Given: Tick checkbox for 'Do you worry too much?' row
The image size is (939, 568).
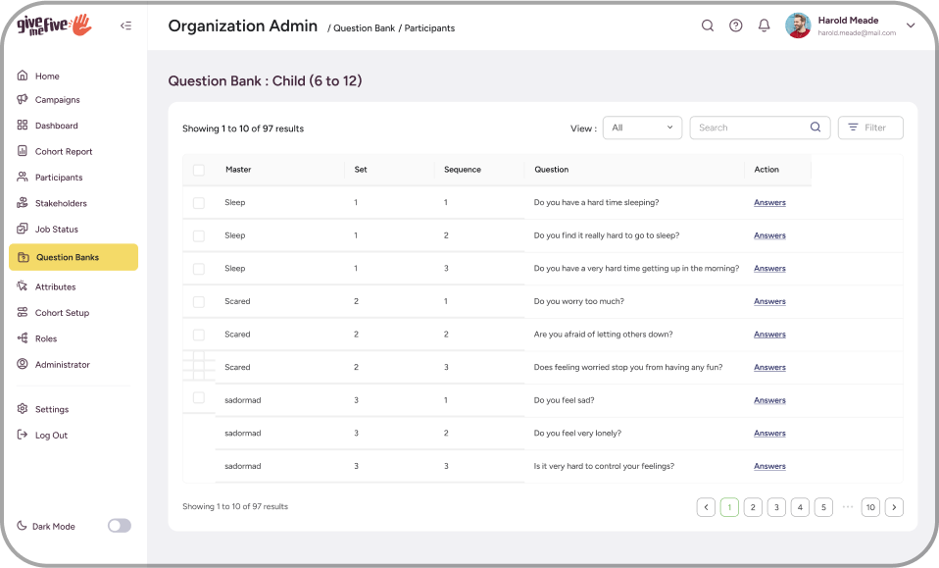Looking at the screenshot, I should click(199, 301).
